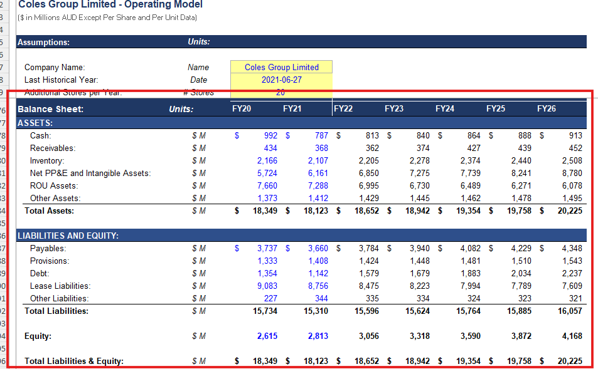Click FY21 Provisions value 1,408
This screenshot has height=369, width=598.
(x=318, y=261)
